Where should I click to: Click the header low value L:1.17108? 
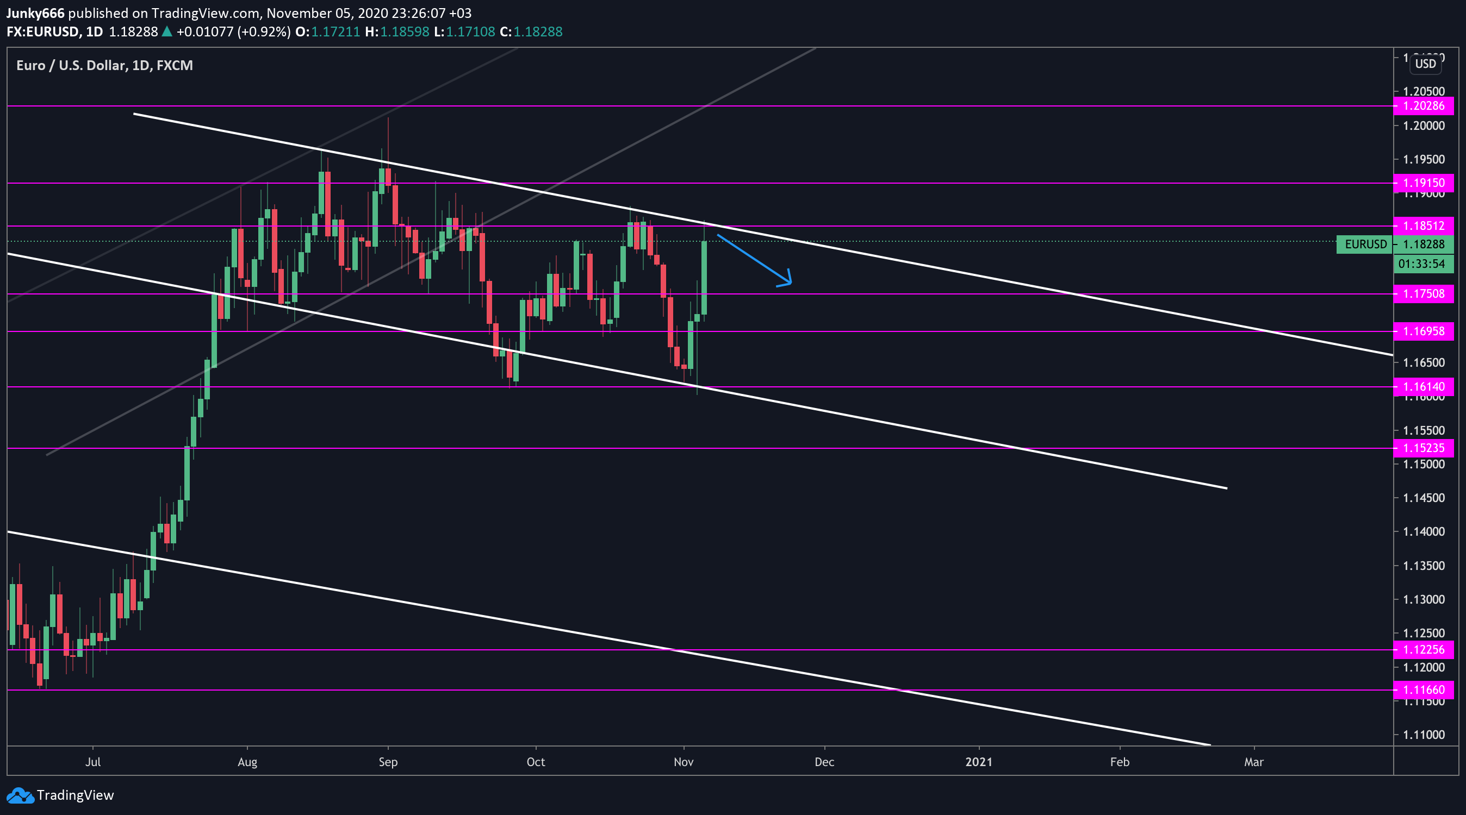click(465, 32)
